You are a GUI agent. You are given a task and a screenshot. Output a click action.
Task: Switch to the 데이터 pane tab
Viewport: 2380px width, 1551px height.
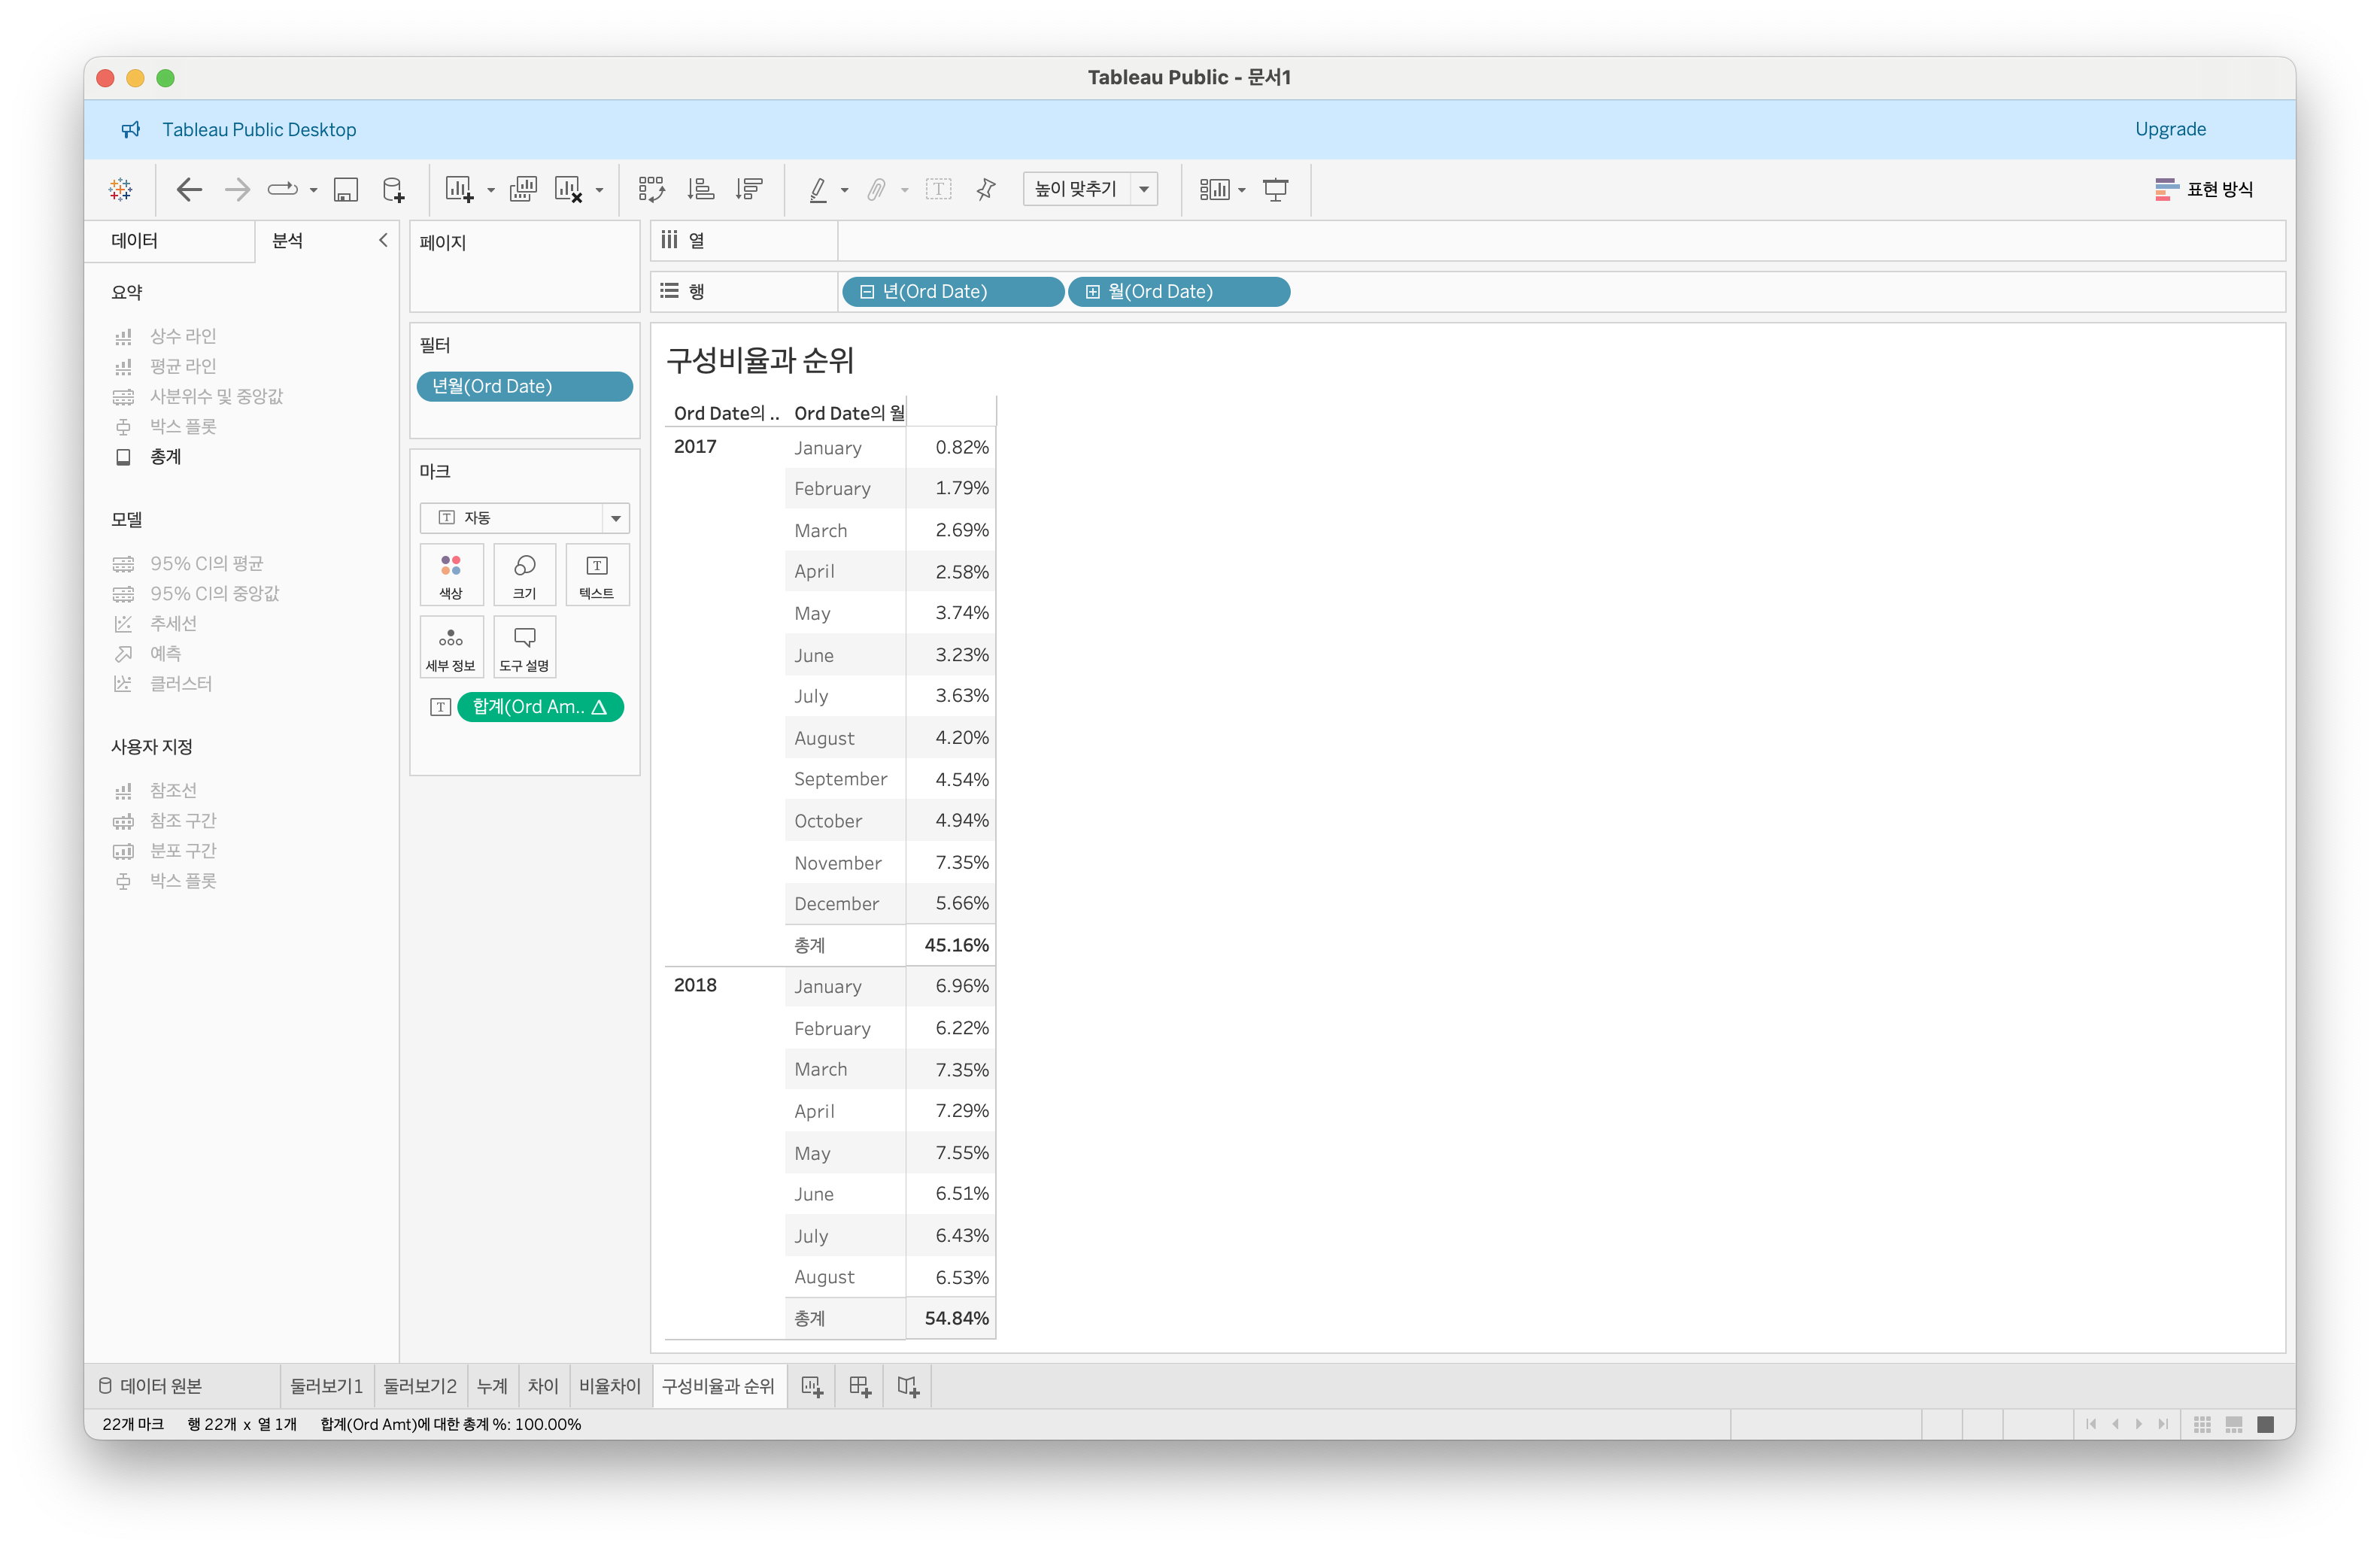pyautogui.click(x=135, y=241)
